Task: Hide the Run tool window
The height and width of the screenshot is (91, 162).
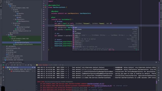Action: 159,62
